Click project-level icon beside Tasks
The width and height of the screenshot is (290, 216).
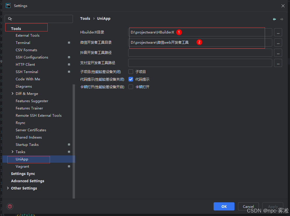tap(69, 152)
